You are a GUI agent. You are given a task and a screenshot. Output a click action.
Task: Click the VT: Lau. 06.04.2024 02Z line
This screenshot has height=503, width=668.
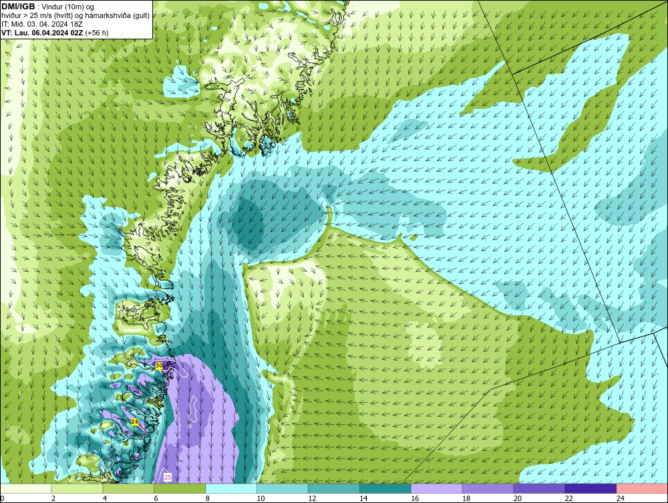[x=55, y=33]
